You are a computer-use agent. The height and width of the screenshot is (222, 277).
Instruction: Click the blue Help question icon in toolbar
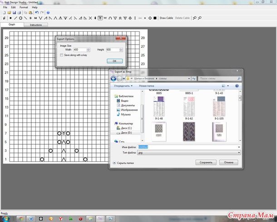tap(48, 13)
